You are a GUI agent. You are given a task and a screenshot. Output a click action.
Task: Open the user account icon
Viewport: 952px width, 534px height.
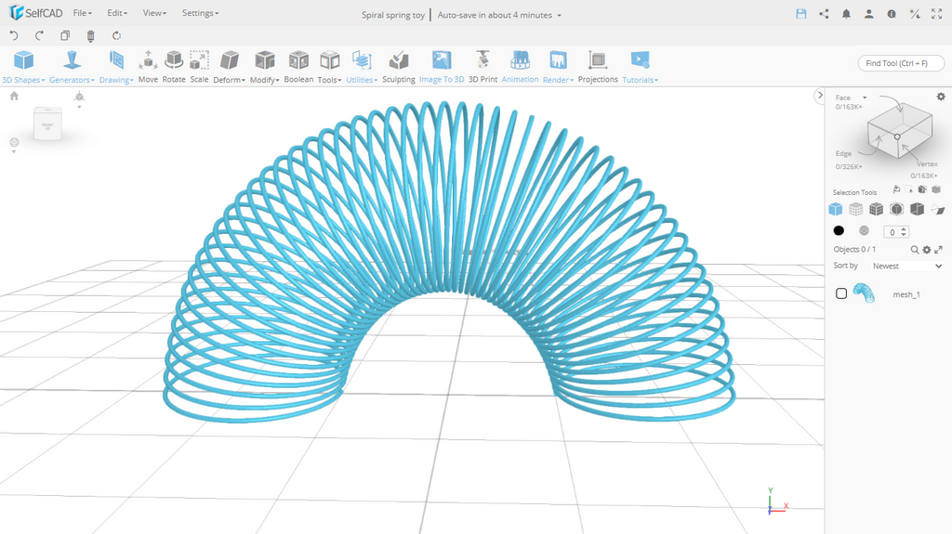tap(869, 14)
